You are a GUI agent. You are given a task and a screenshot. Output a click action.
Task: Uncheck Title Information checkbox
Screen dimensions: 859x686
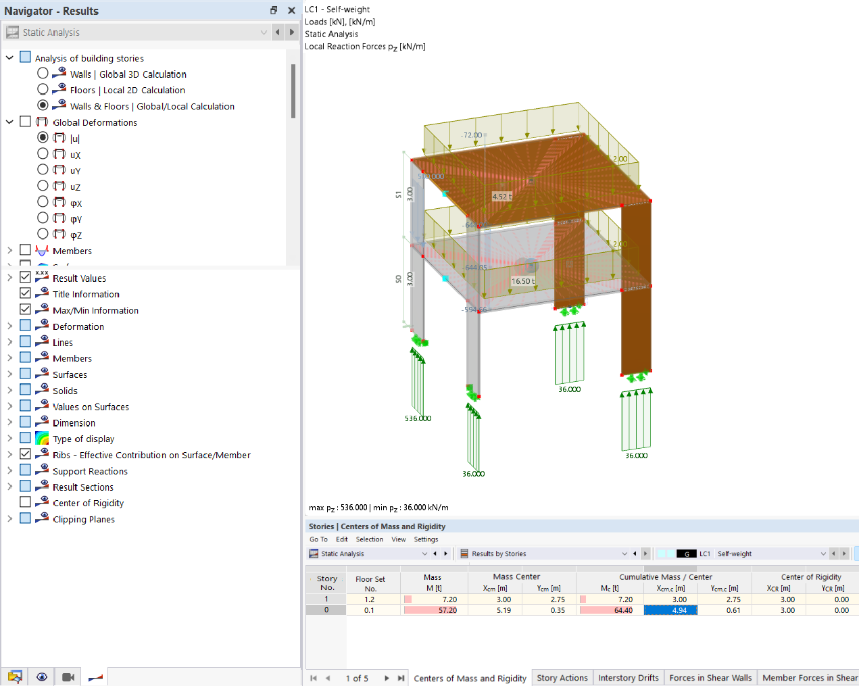[x=25, y=293]
